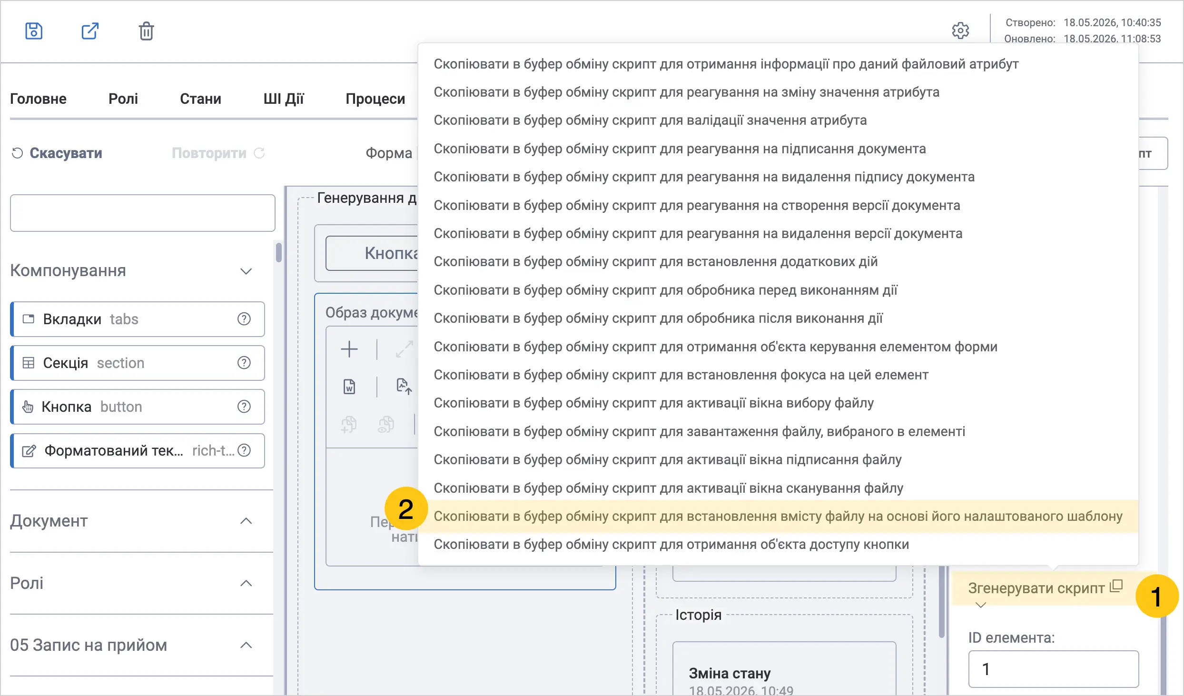
Task: Click the component search input field
Action: click(143, 213)
